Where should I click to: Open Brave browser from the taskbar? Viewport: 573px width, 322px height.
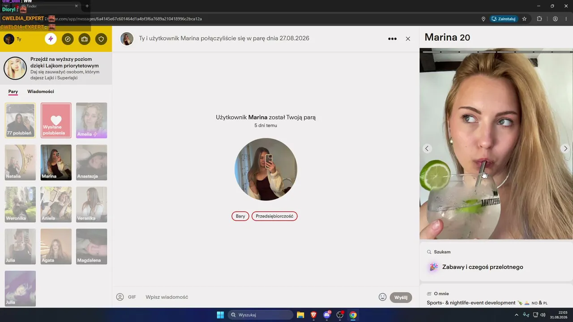tap(314, 315)
